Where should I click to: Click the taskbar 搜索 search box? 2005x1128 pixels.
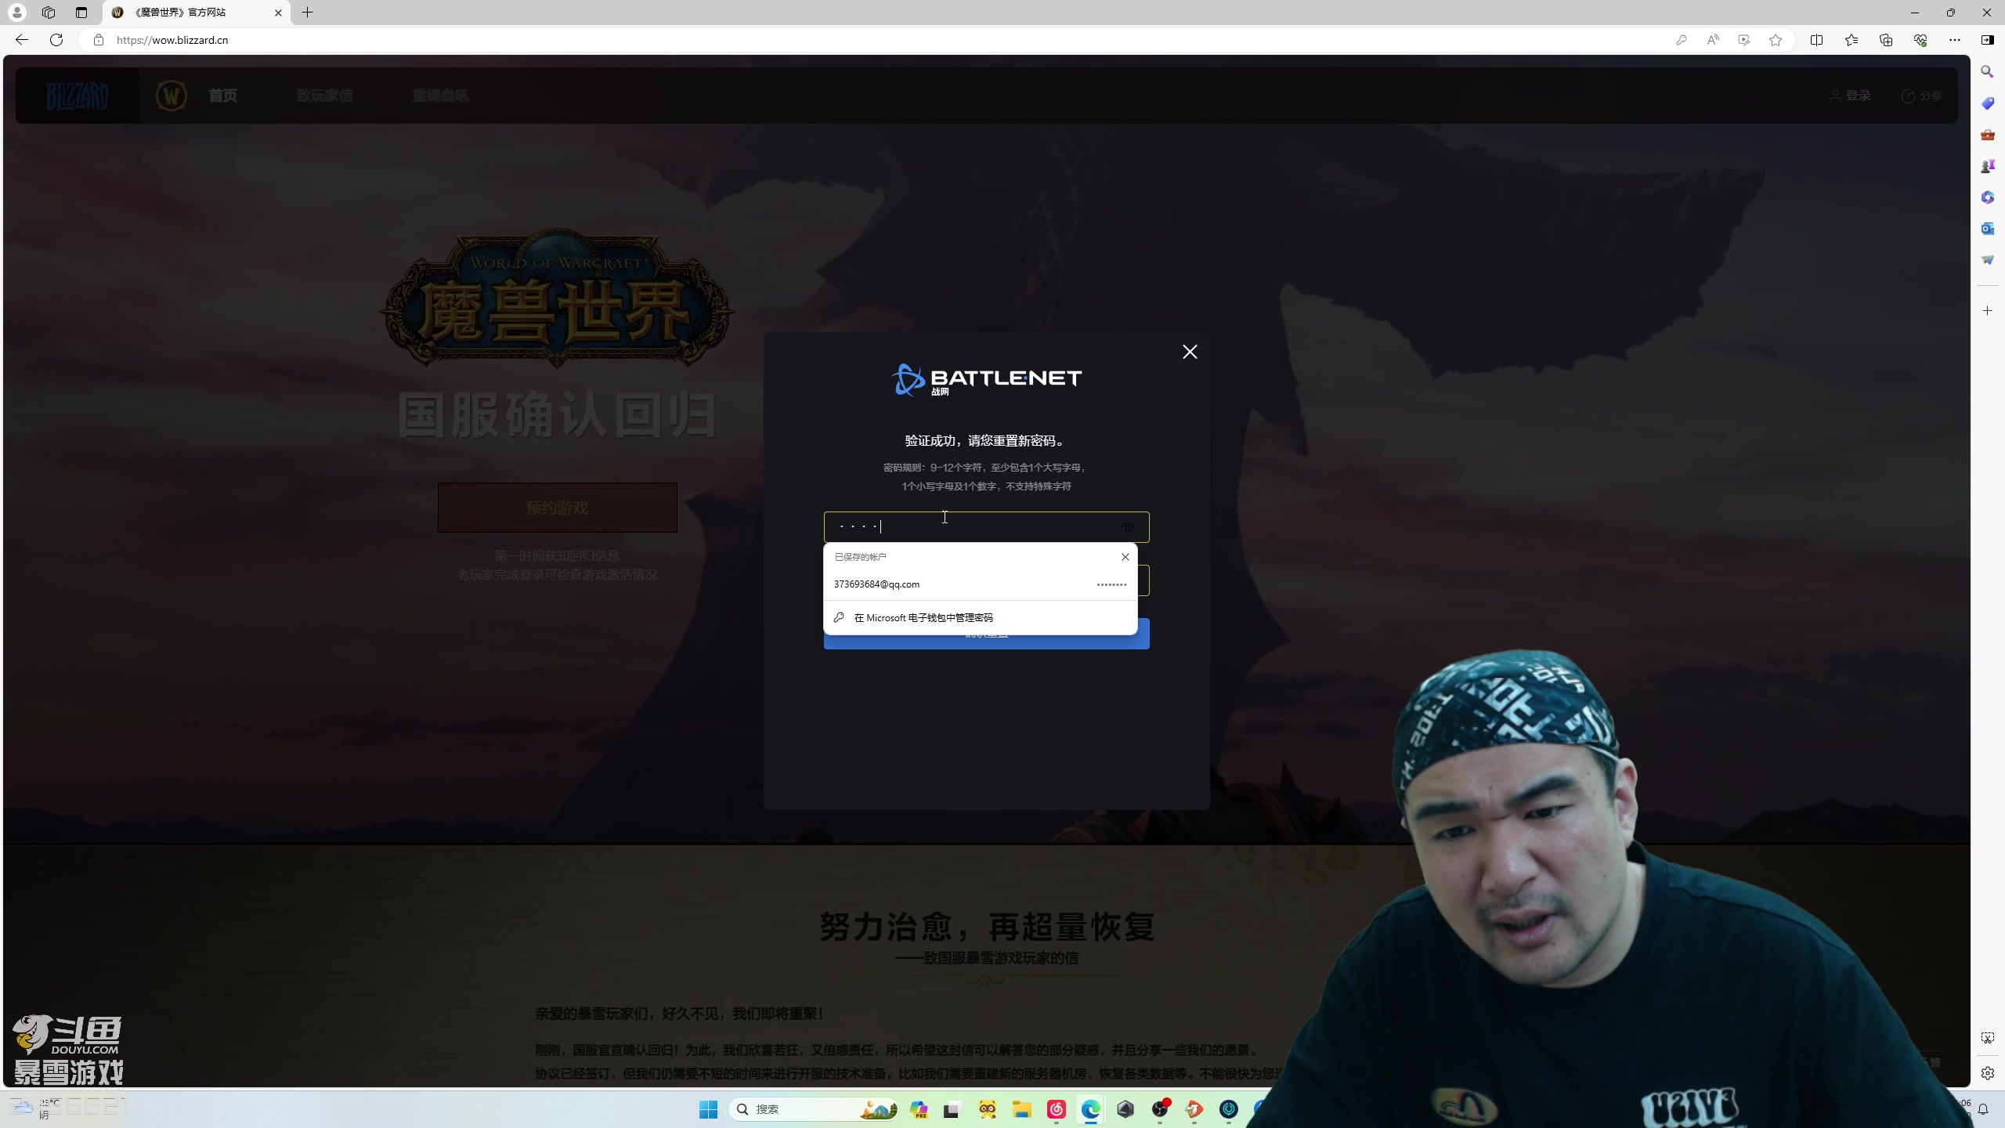pos(813,1109)
